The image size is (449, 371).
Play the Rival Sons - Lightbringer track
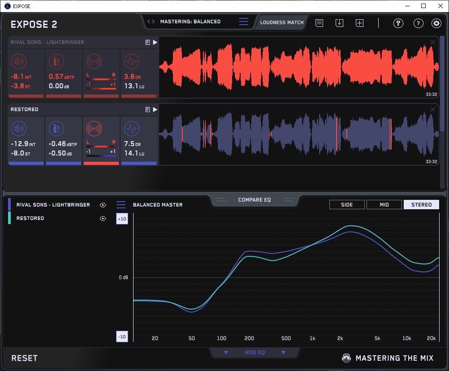pos(155,42)
